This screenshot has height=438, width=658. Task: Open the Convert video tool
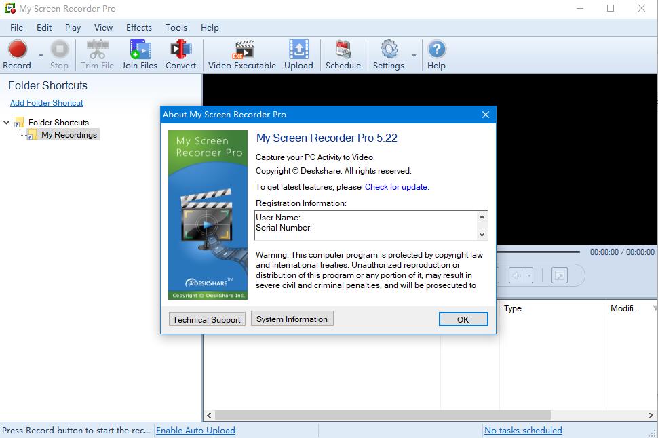click(x=181, y=54)
